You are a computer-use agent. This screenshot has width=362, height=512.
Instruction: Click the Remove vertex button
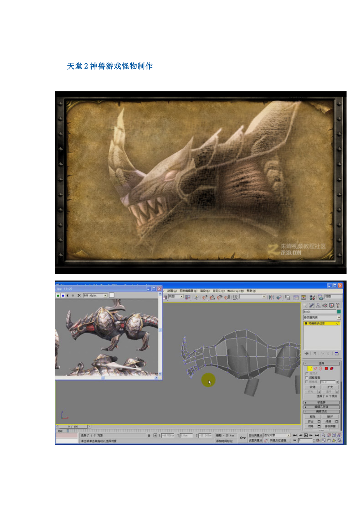click(x=313, y=417)
